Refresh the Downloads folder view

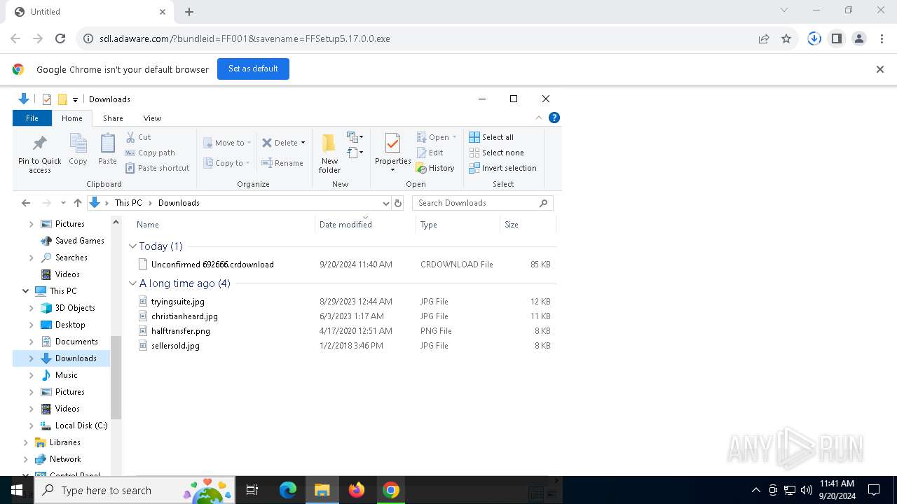398,203
